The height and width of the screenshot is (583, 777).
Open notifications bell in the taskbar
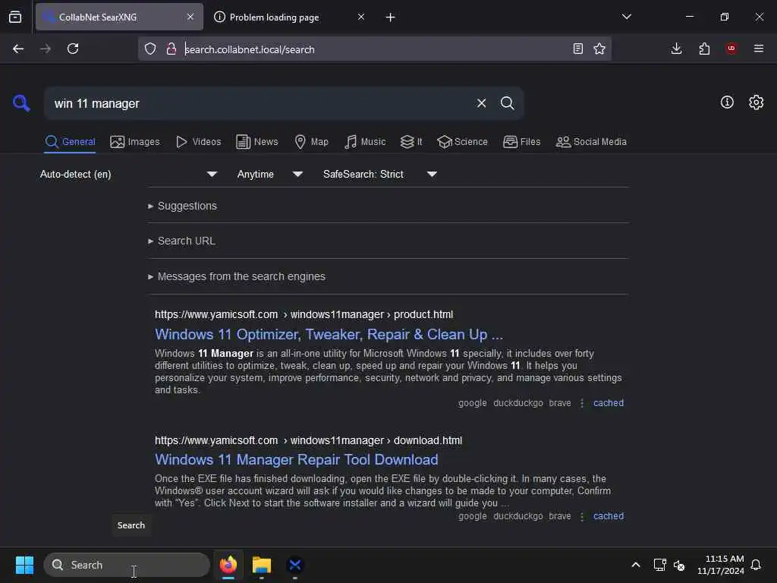[x=756, y=565]
